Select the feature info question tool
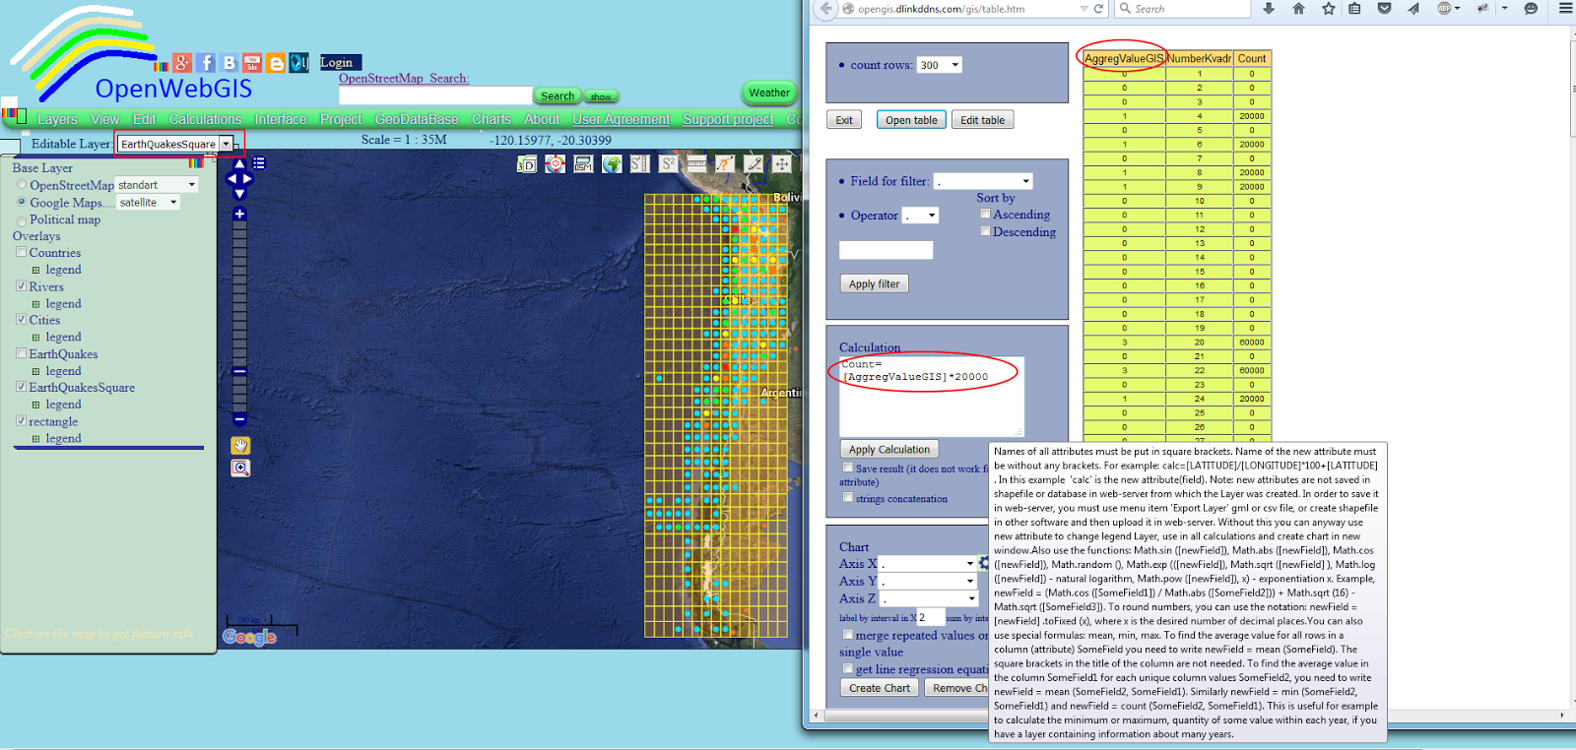Image resolution: width=1576 pixels, height=750 pixels. (725, 164)
